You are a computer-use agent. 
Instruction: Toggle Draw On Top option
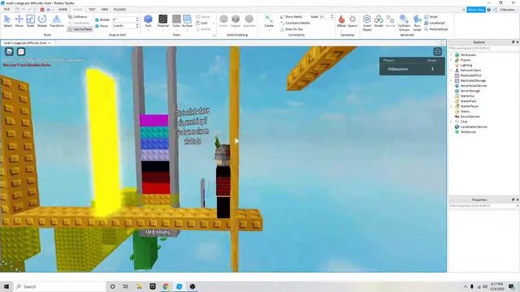click(x=292, y=29)
